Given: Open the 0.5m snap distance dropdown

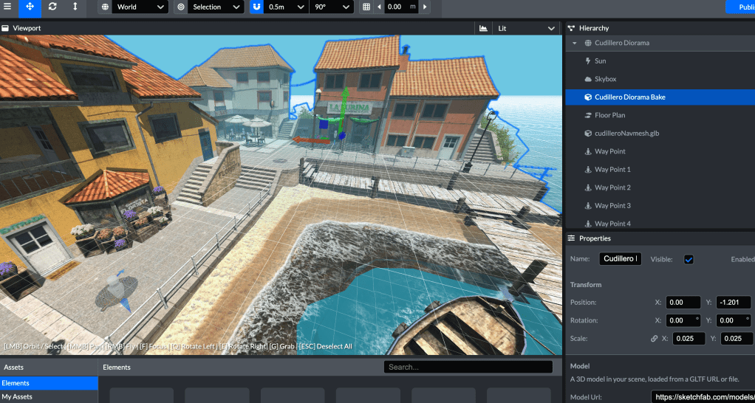Looking at the screenshot, I should (x=286, y=7).
